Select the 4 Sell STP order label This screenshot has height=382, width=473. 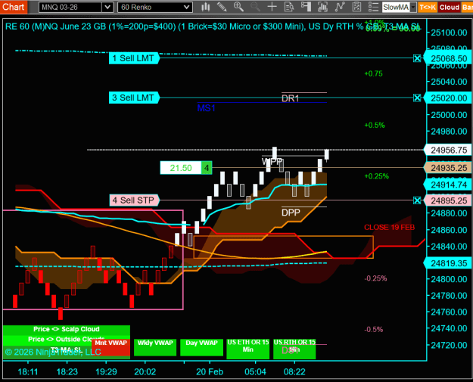pos(134,200)
